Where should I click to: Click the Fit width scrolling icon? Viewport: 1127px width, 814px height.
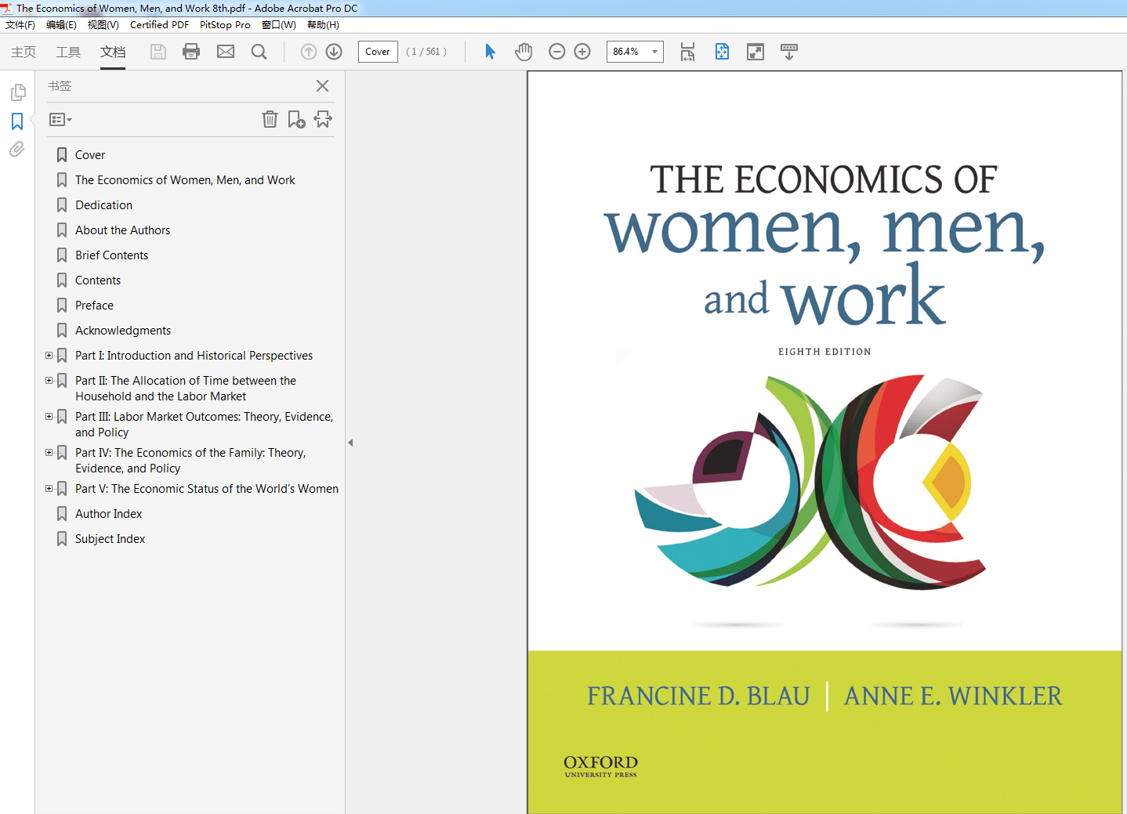point(687,52)
